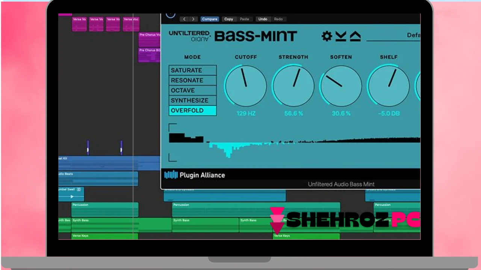Click the save preset down-arrow icon
The width and height of the screenshot is (481, 270).
click(x=341, y=36)
